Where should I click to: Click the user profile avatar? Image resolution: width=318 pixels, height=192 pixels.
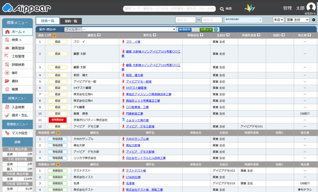[311, 7]
